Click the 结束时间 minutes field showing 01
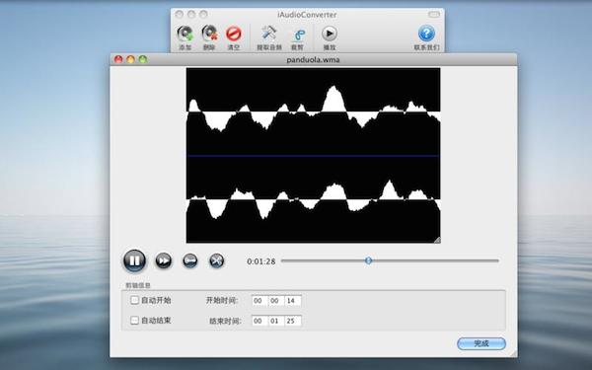 275,321
